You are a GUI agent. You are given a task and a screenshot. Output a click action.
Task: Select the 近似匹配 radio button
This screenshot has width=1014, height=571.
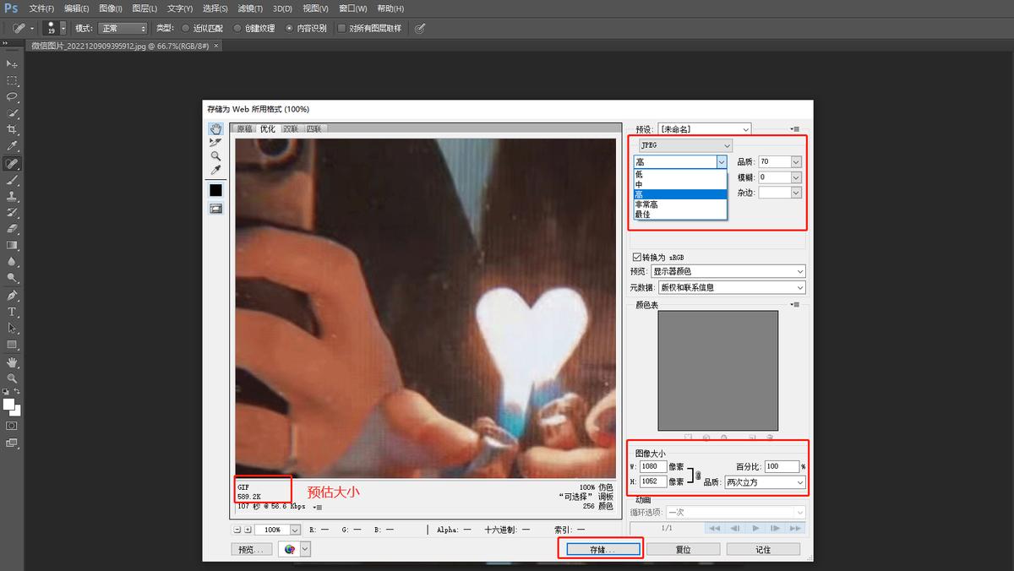186,28
